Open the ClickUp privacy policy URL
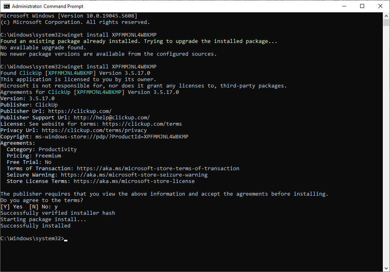 point(95,130)
